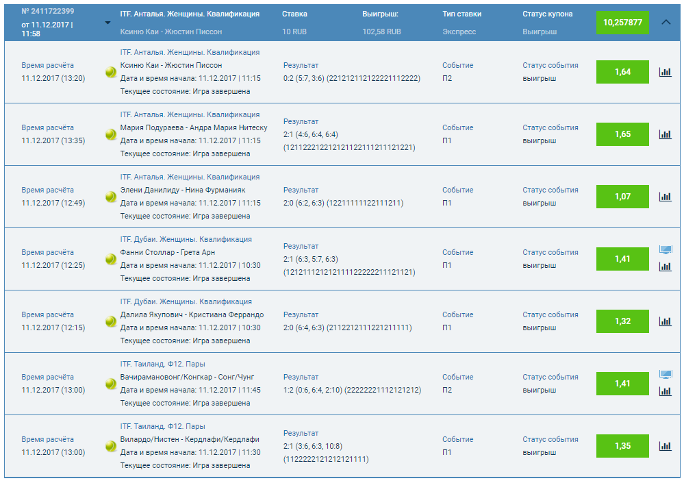
Task: Click tennis ball icon of Далила Якупович row
Action: [111, 321]
